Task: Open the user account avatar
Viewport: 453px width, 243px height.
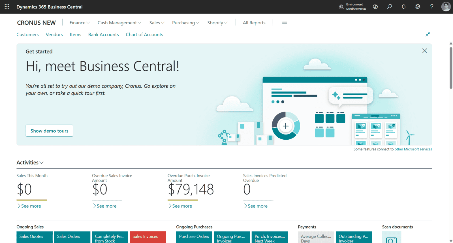Action: tap(446, 7)
